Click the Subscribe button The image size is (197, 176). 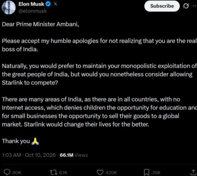click(x=162, y=6)
